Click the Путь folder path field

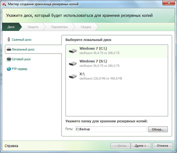(110, 129)
